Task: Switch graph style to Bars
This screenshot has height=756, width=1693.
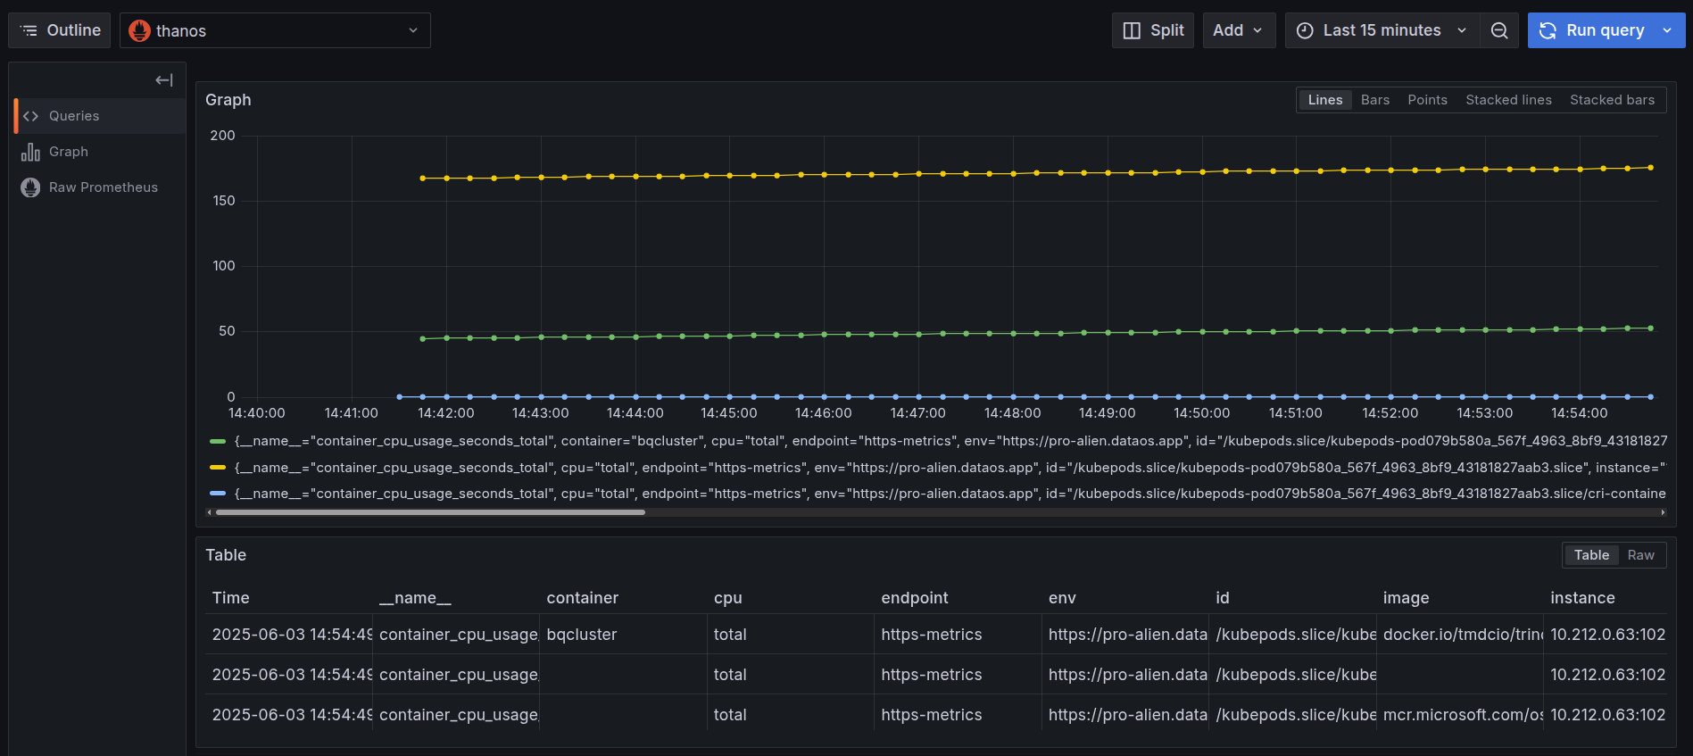Action: (x=1374, y=100)
